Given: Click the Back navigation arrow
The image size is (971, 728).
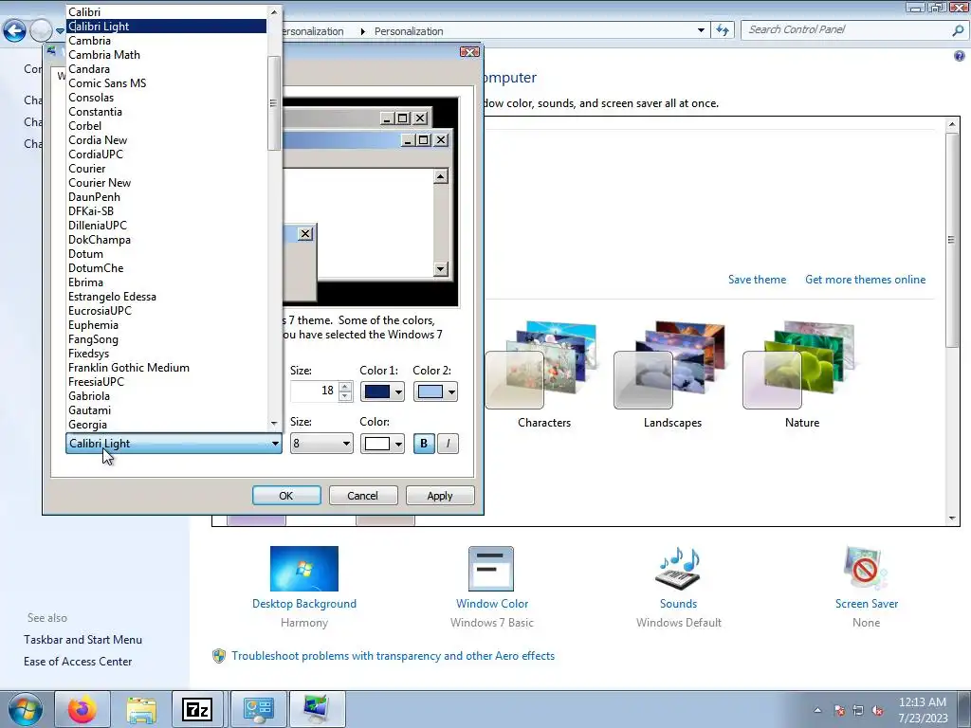Looking at the screenshot, I should (x=15, y=30).
